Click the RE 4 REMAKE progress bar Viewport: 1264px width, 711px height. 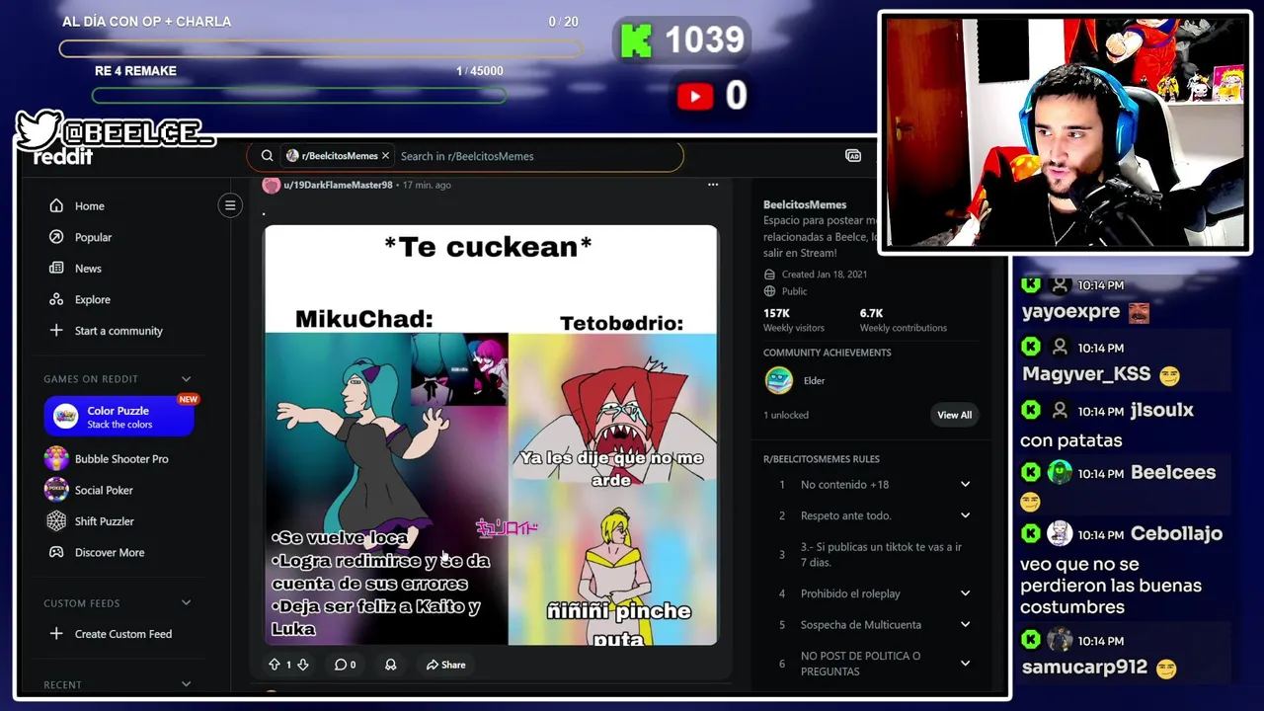(x=298, y=96)
